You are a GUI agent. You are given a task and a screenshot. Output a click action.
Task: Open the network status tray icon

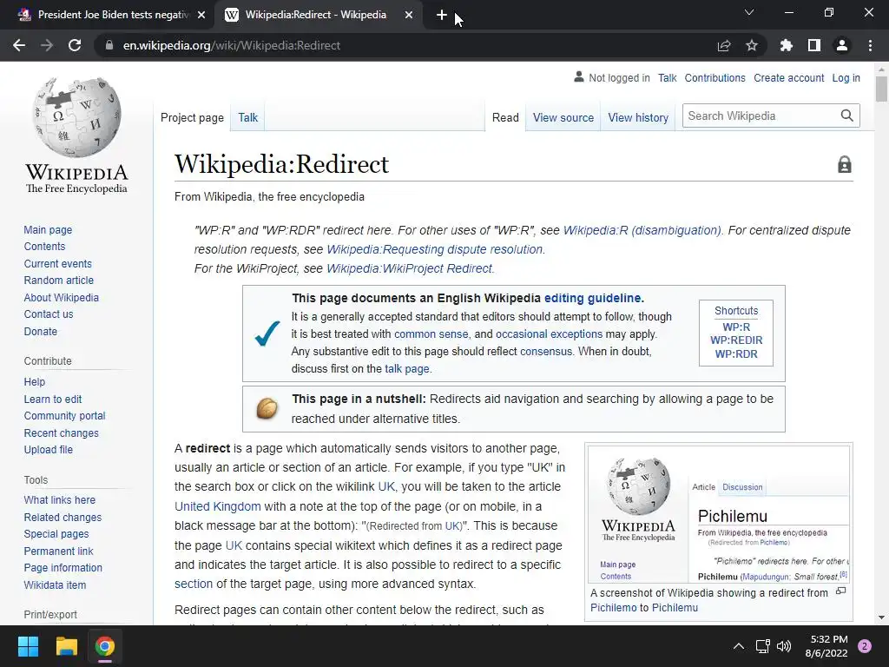(762, 646)
